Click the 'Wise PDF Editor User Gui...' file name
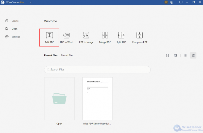Viewport: 203px width, 133px height. coord(97,124)
